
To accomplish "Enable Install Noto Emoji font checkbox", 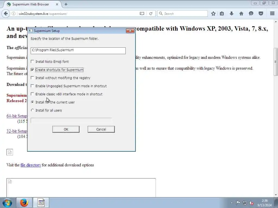I will point(32,61).
